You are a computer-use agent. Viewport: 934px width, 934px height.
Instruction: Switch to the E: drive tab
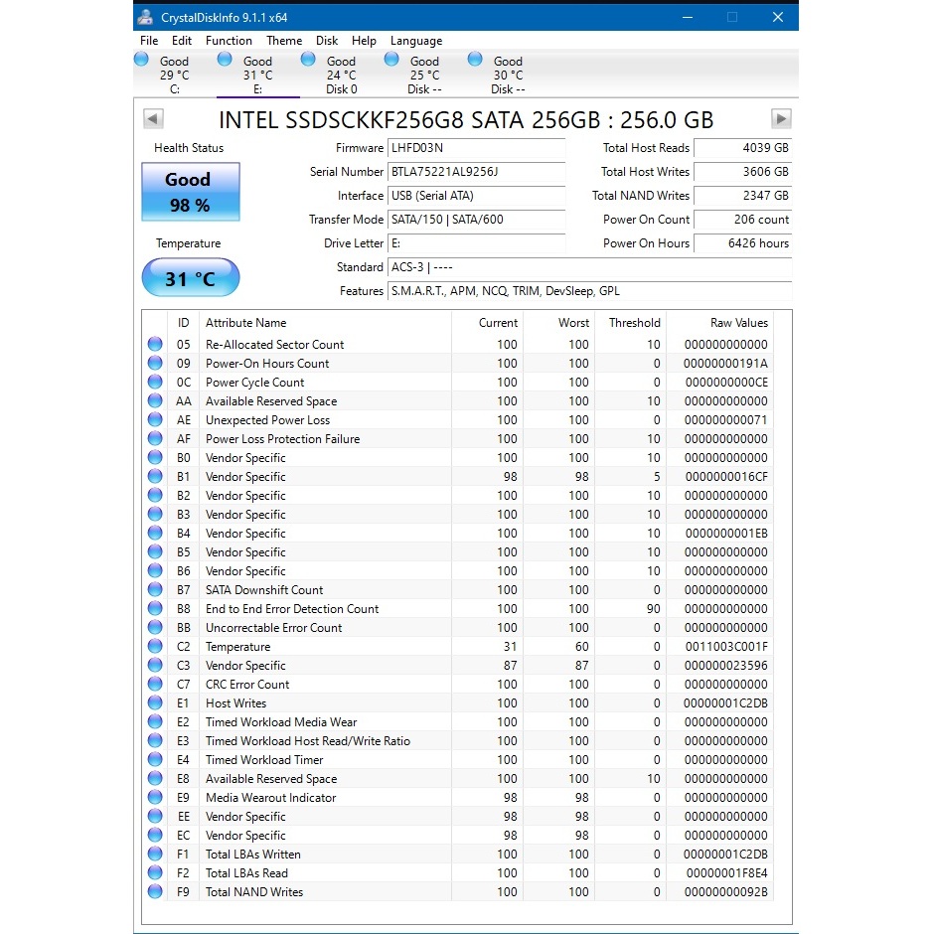point(257,75)
